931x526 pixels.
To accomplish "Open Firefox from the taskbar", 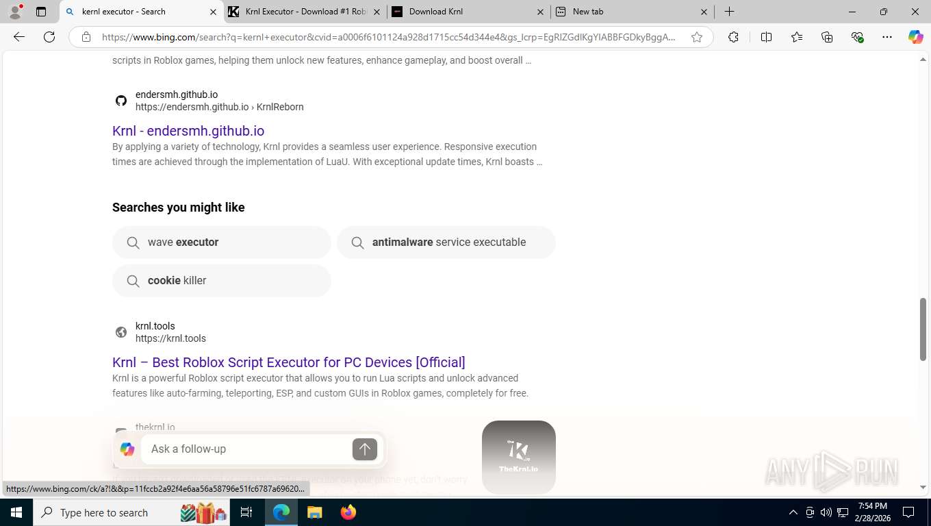I will (348, 512).
